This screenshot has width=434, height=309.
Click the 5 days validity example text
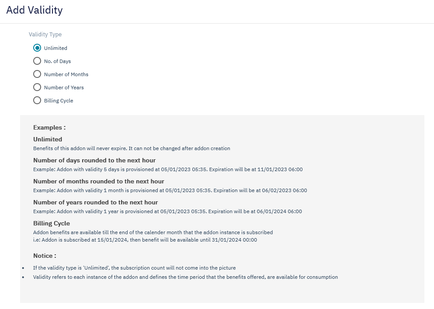(168, 169)
